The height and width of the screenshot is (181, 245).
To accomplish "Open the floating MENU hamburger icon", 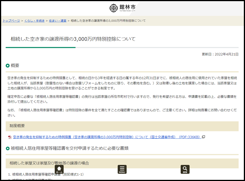I will [x=122, y=169].
